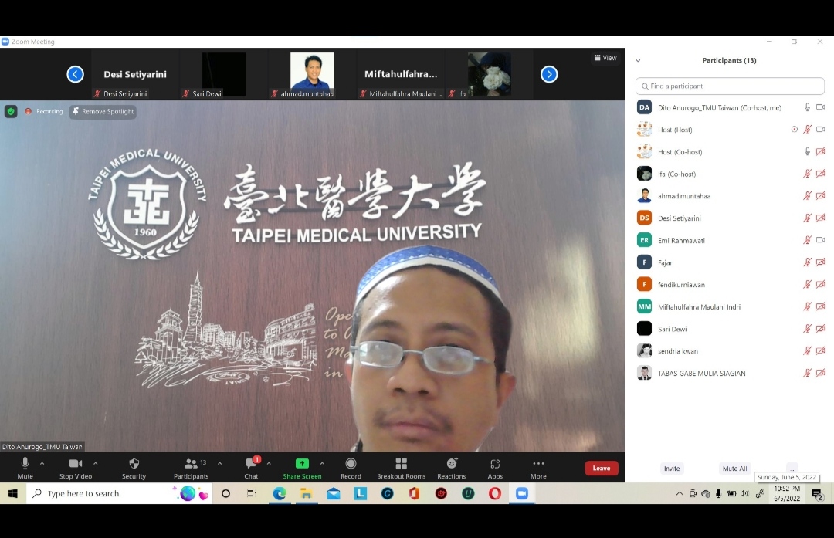The width and height of the screenshot is (834, 538).
Task: Open Mail app from taskbar
Action: (x=334, y=494)
